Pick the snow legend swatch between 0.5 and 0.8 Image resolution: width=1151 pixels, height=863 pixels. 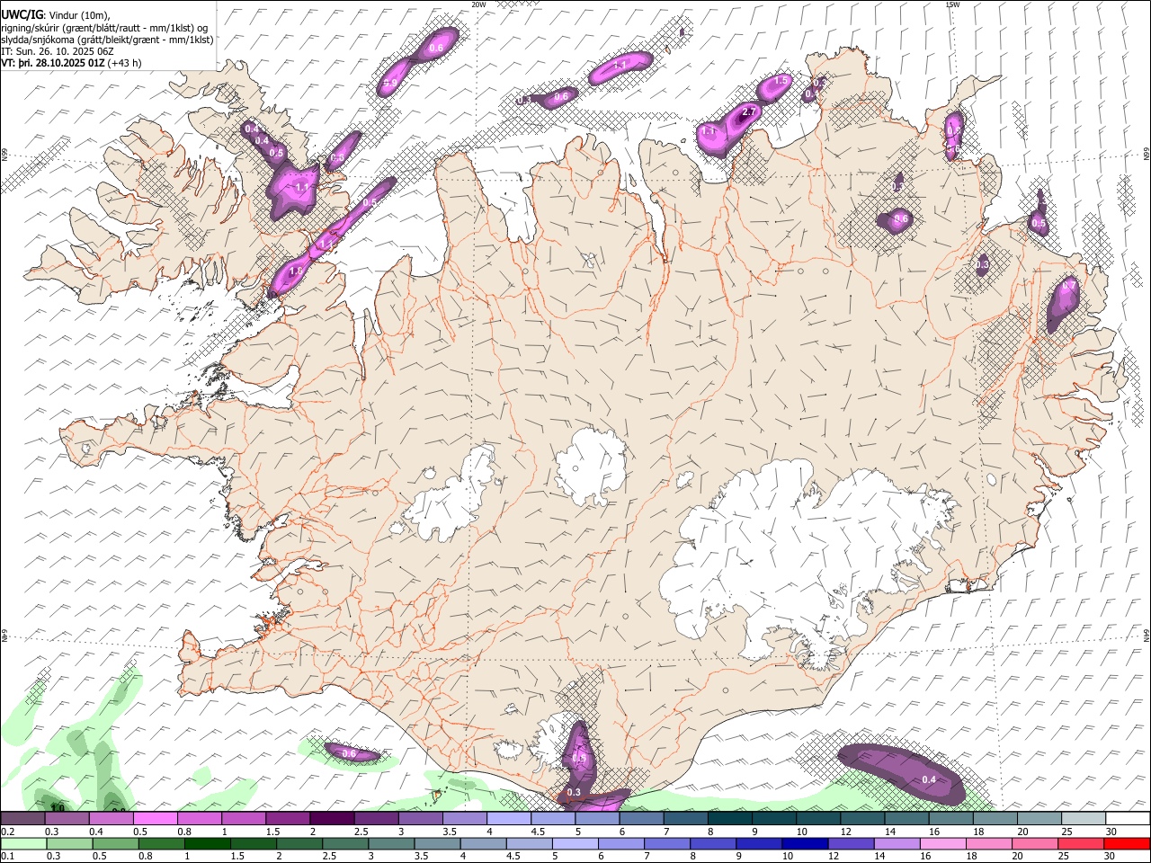point(155,819)
